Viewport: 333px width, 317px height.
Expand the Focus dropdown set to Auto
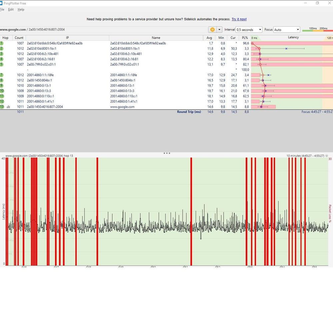tap(286, 30)
